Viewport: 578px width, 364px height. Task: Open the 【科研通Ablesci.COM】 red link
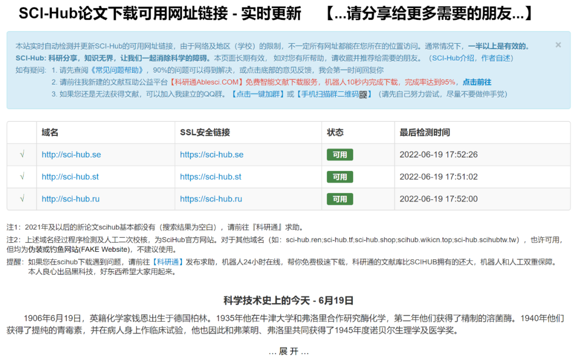206,82
